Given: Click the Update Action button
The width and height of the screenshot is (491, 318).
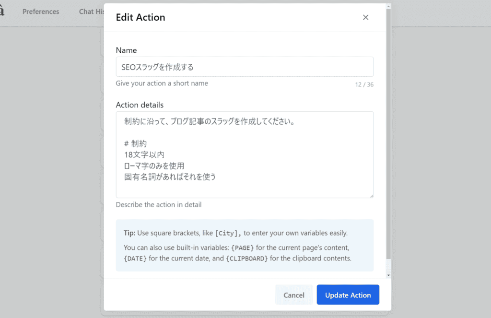Looking at the screenshot, I should [x=348, y=295].
